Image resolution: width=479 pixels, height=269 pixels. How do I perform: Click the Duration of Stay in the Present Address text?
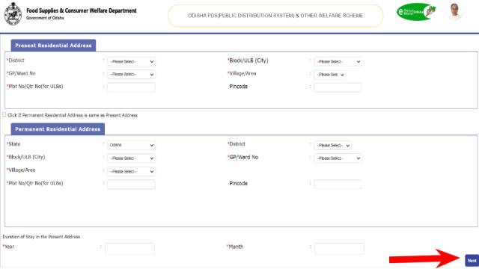point(41,237)
